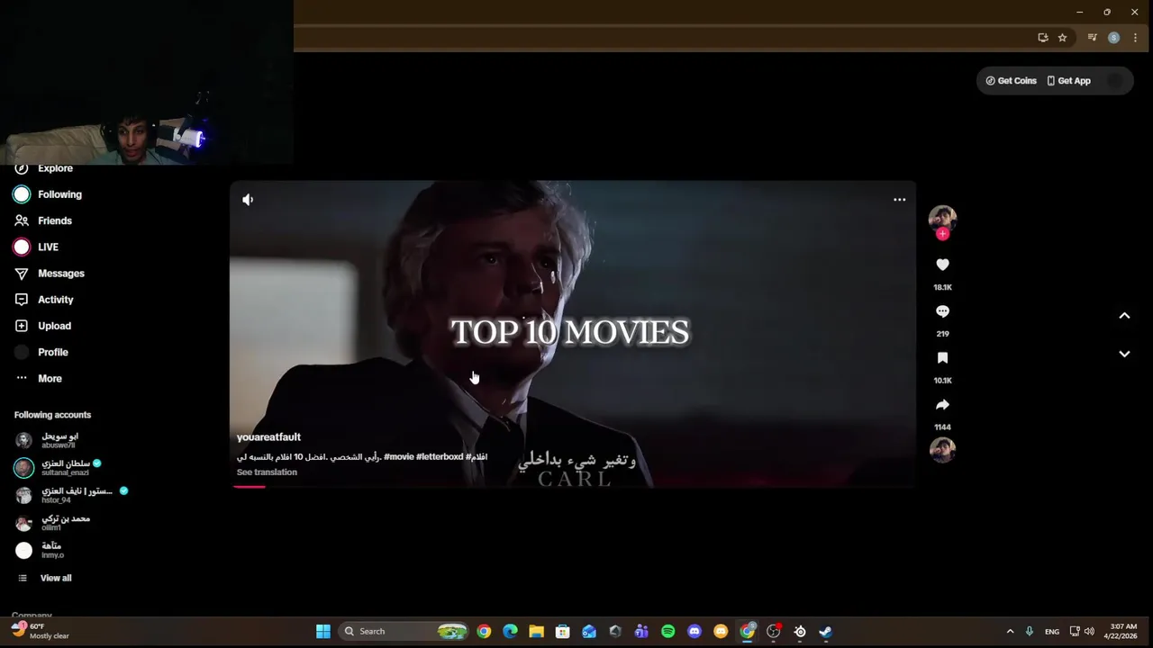Open followed account sultanal_enazi
The image size is (1153, 648).
[59, 467]
